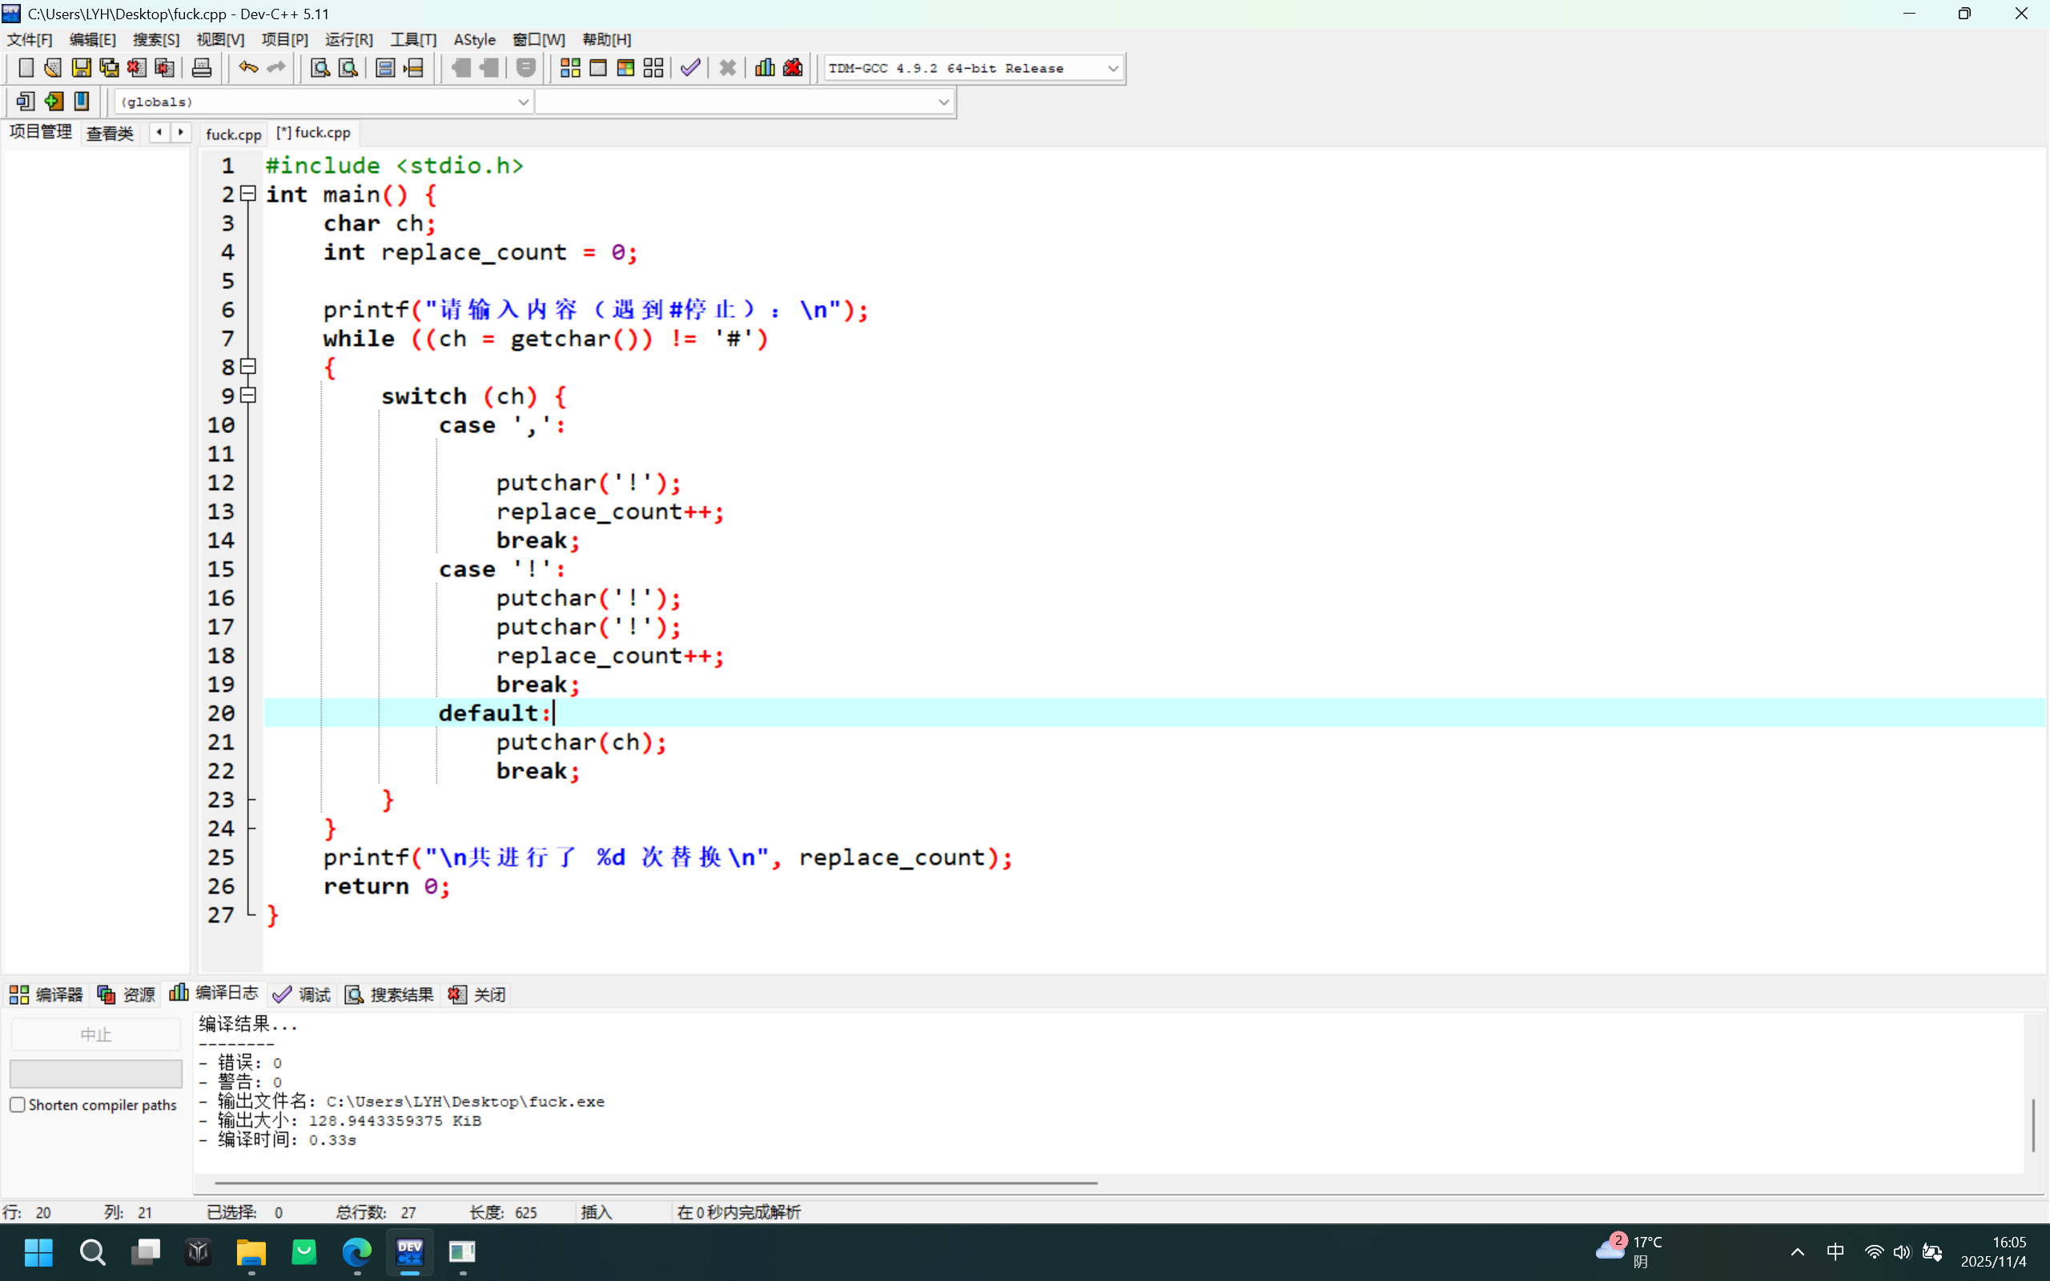Click the Compile and Run icon
Viewport: 2050px width, 1281px height.
click(x=626, y=68)
